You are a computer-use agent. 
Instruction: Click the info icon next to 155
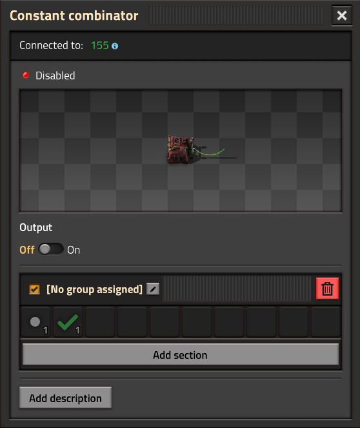[115, 46]
